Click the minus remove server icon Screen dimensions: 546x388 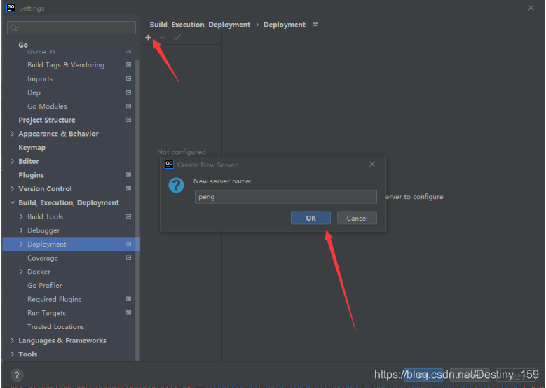click(163, 37)
